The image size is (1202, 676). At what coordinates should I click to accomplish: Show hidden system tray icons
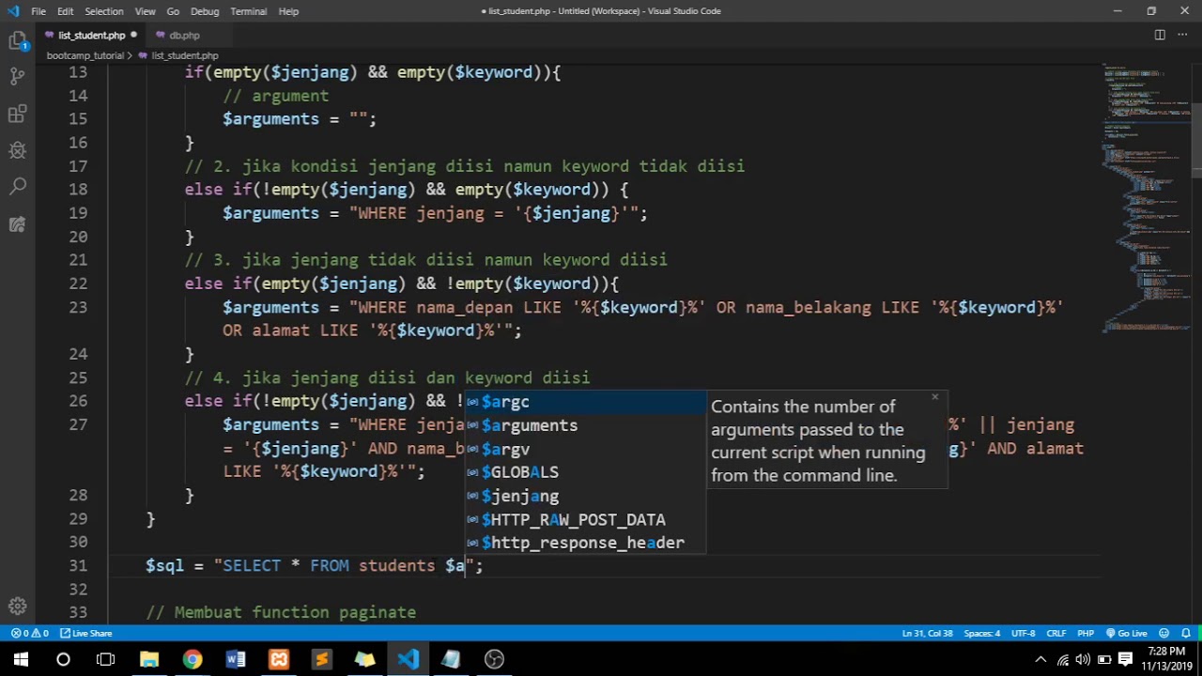pos(1040,659)
